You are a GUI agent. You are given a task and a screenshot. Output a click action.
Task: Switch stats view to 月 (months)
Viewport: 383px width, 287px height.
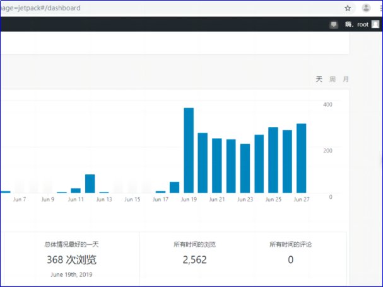pos(346,79)
